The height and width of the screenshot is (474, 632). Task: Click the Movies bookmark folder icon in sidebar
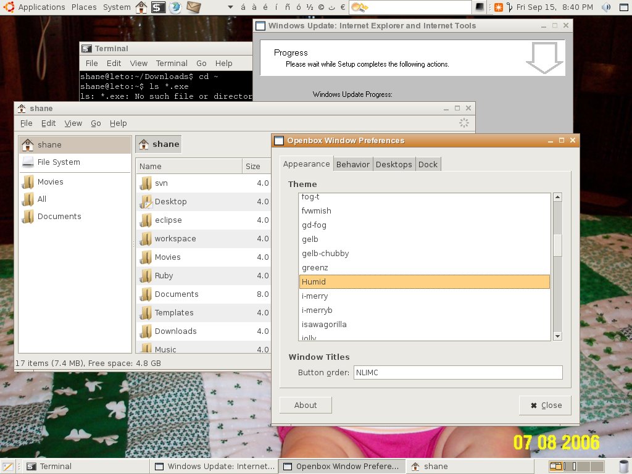[28, 182]
